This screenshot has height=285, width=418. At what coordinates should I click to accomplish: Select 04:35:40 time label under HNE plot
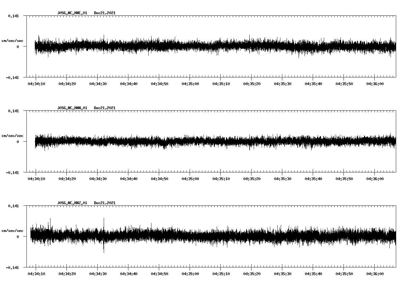click(313, 84)
